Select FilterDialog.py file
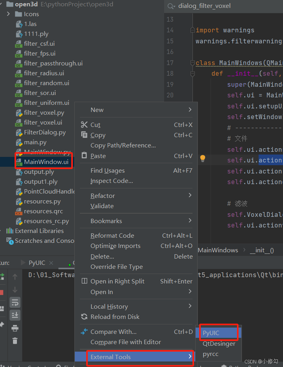The width and height of the screenshot is (283, 367). click(x=41, y=132)
